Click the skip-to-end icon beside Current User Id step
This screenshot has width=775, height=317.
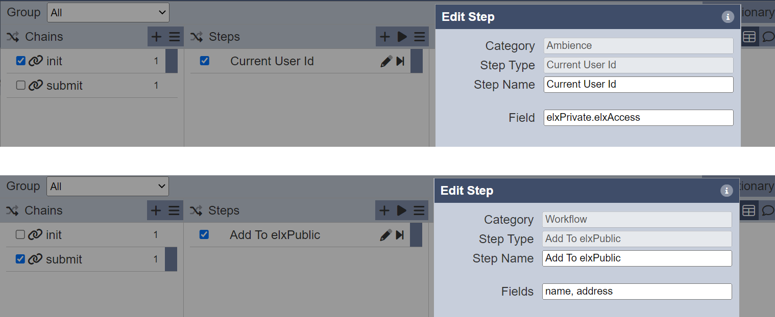(400, 61)
